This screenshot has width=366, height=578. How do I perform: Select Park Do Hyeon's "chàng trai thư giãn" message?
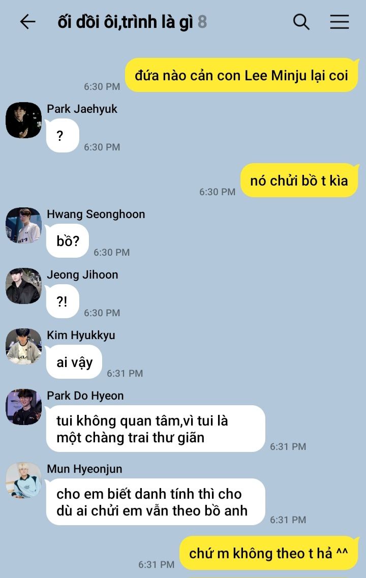tap(155, 429)
